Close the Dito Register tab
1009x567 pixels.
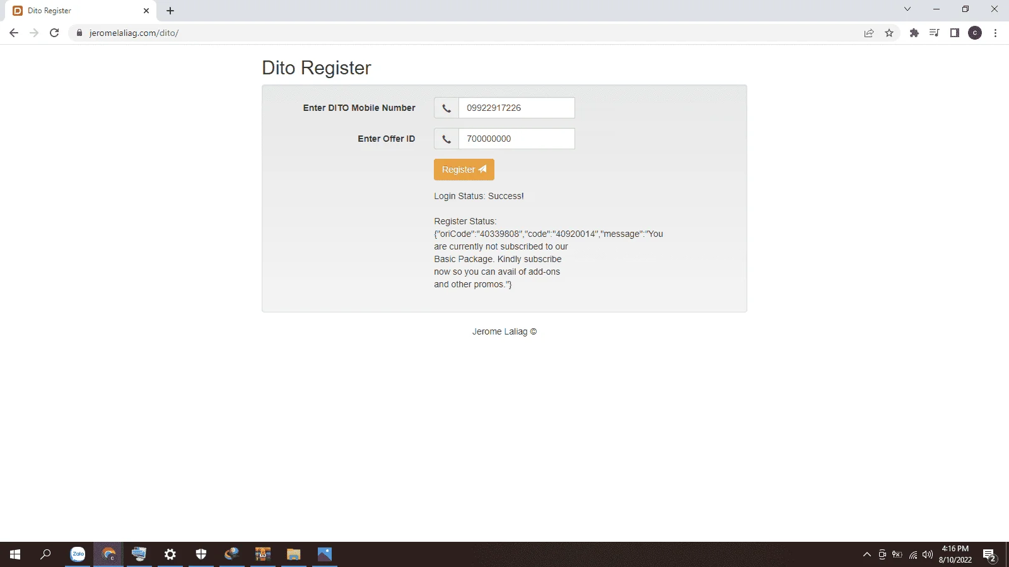(146, 11)
